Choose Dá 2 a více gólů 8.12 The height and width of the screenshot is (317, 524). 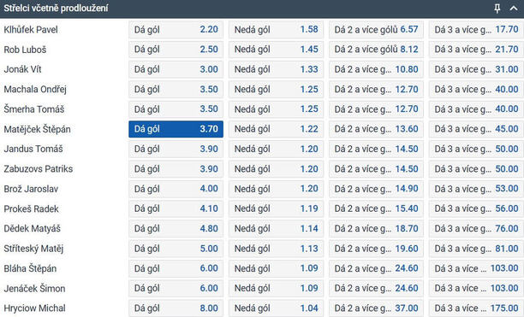(x=376, y=50)
